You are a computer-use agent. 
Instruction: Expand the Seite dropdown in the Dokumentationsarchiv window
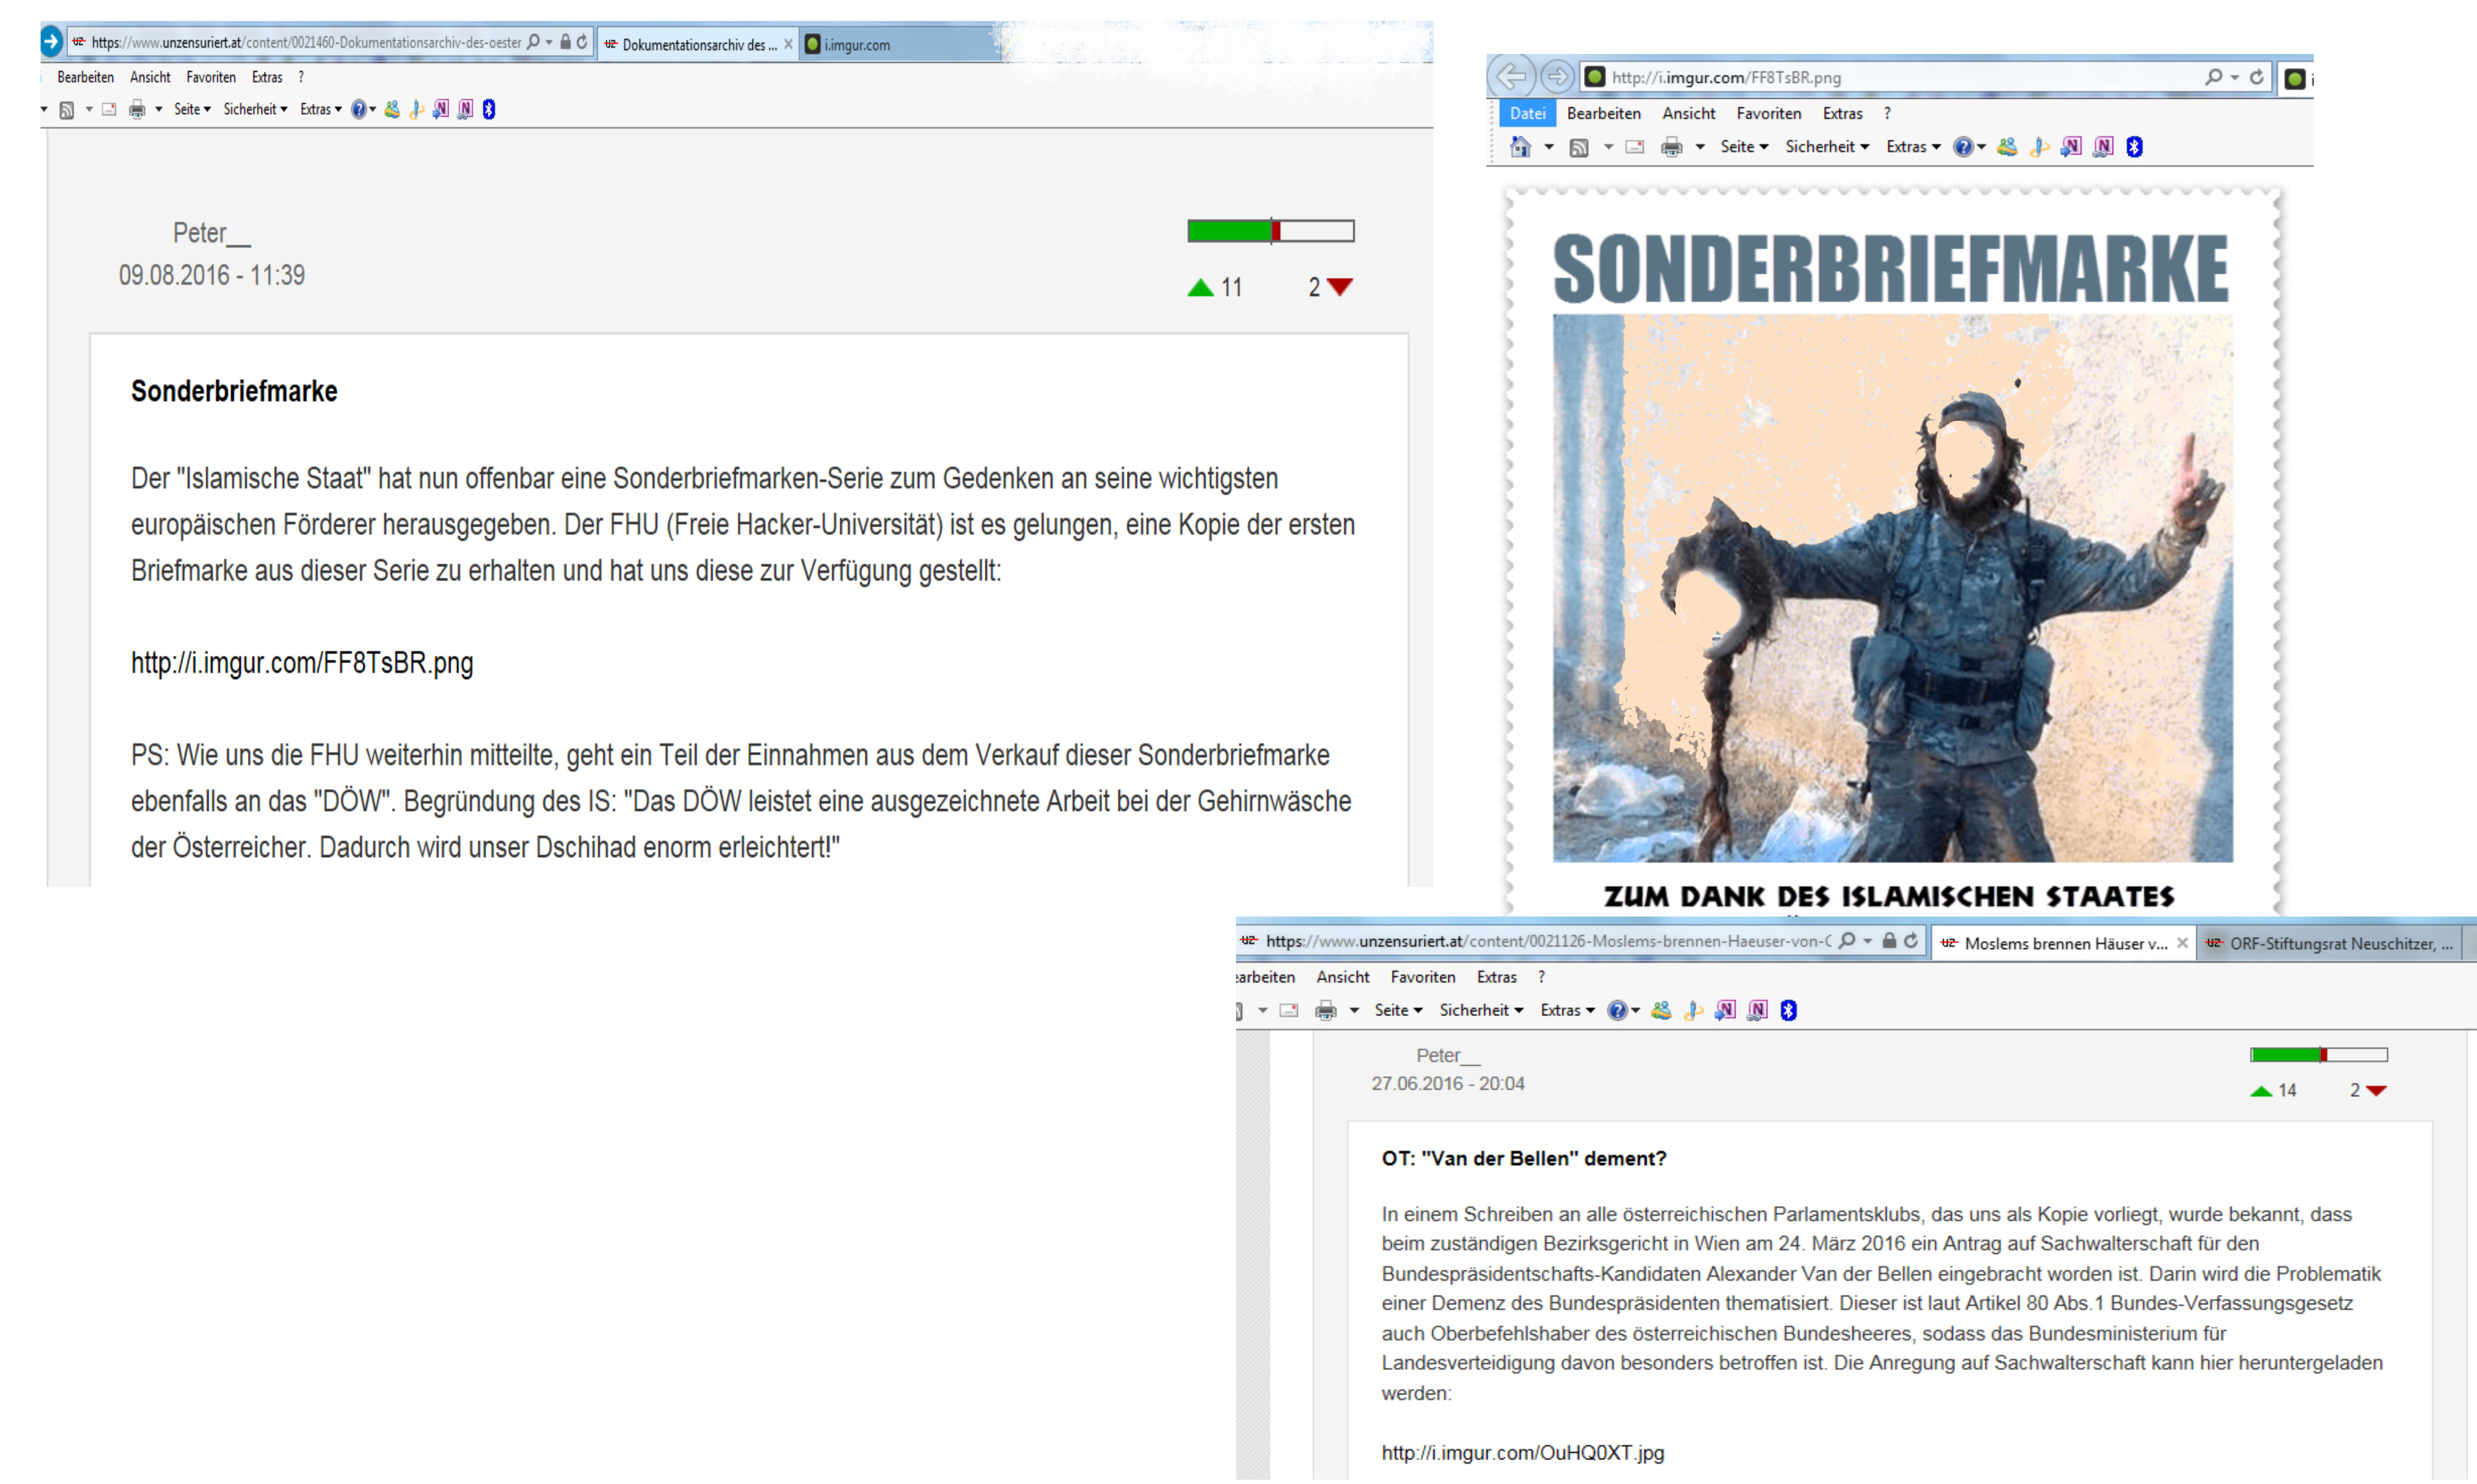(191, 109)
